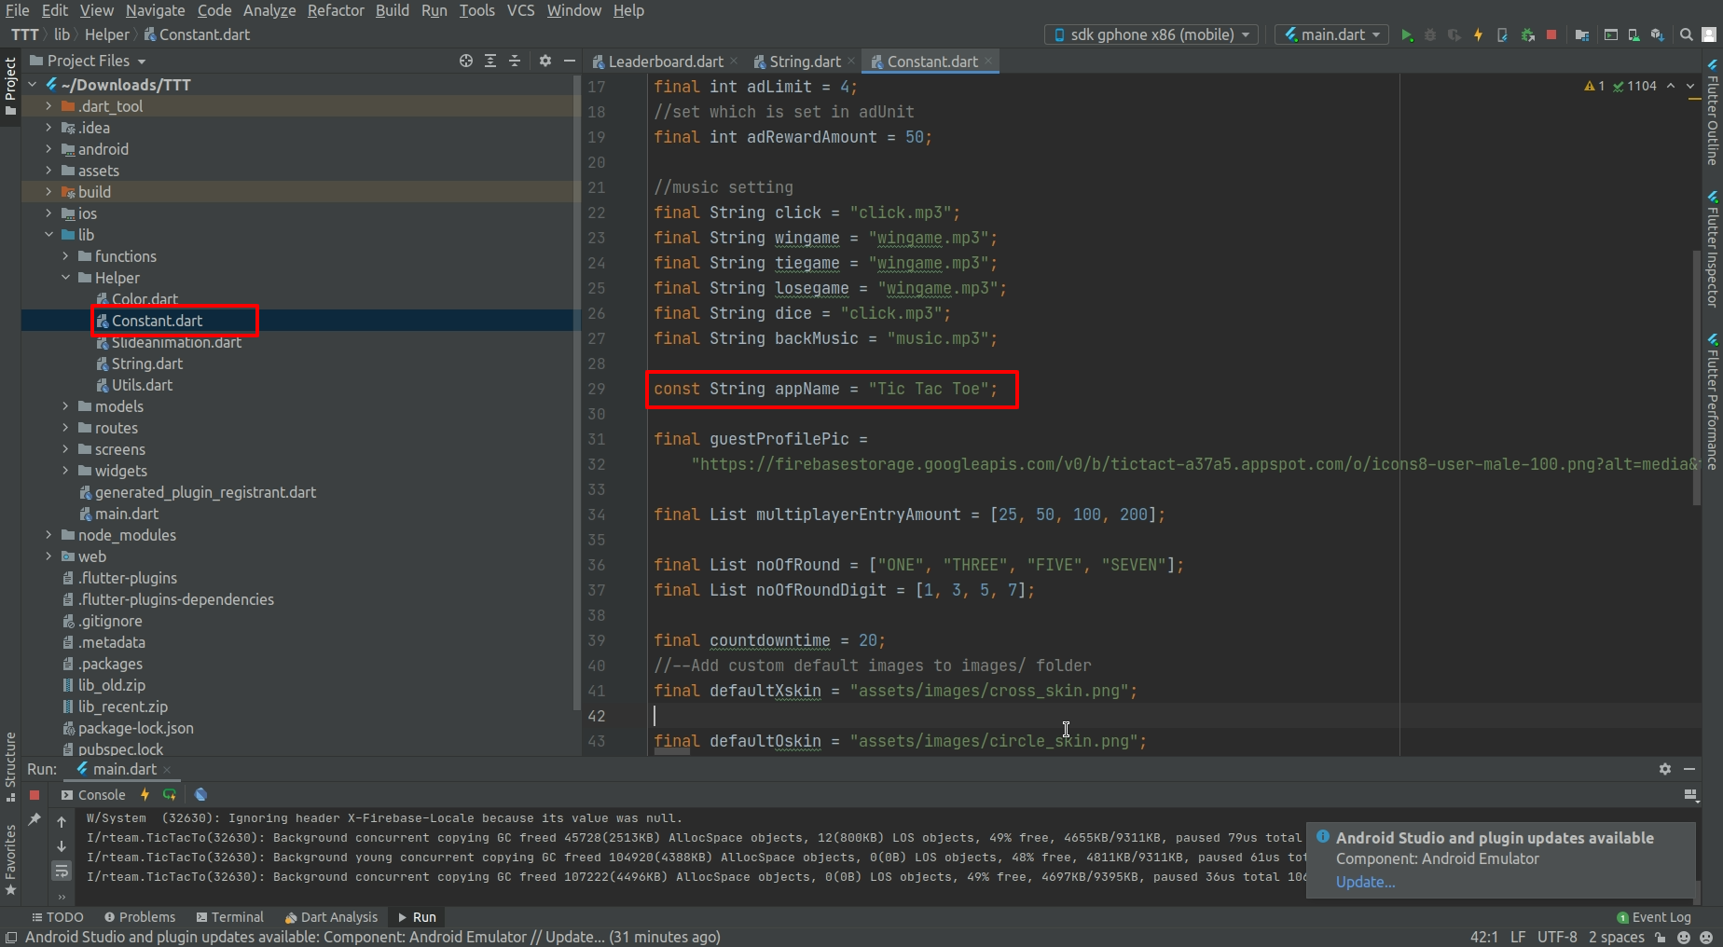Click Attach debugger to Android process icon
Viewport: 1723px width, 947px height.
coord(1527,35)
